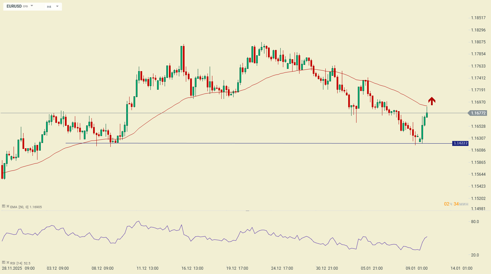Click the pane divider handle above RSI
Viewport: 491px width, 274px height.
click(247, 211)
